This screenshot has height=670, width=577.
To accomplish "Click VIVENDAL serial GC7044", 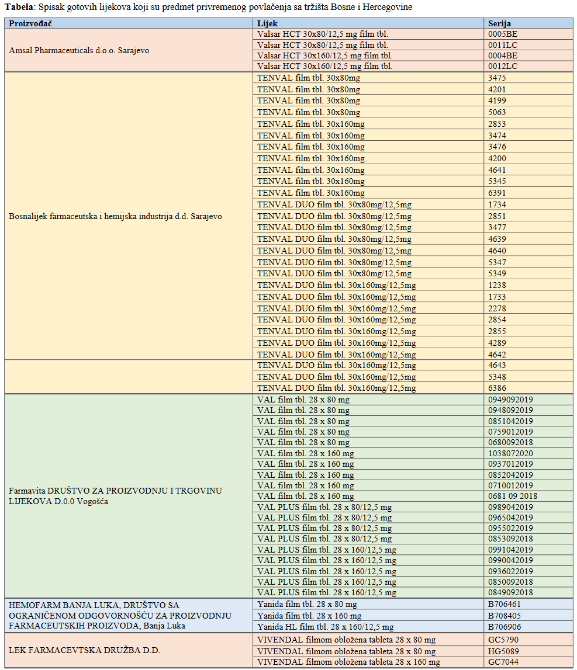I will tap(503, 662).
